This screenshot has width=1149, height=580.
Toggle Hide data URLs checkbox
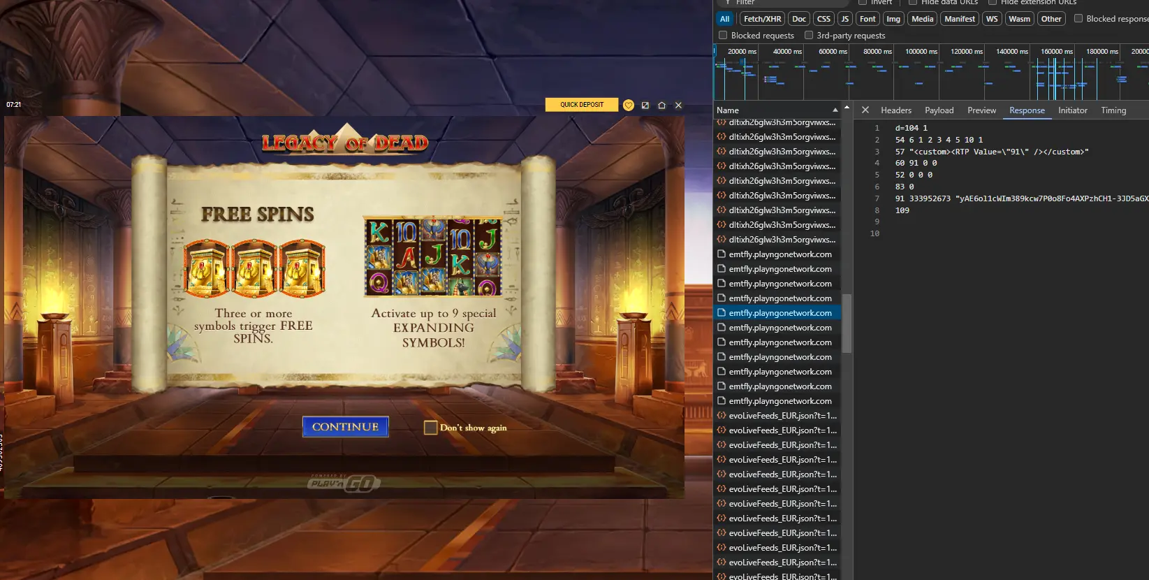(913, 2)
